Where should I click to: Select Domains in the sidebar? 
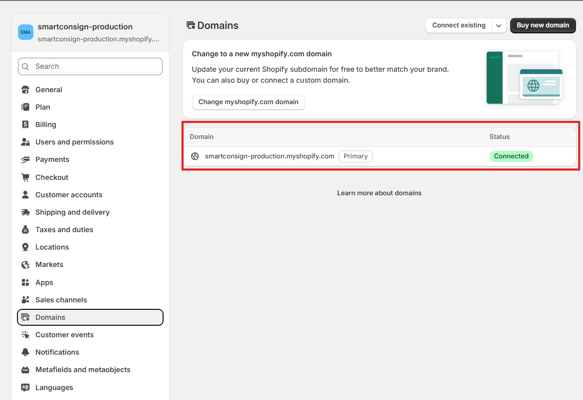(x=90, y=317)
